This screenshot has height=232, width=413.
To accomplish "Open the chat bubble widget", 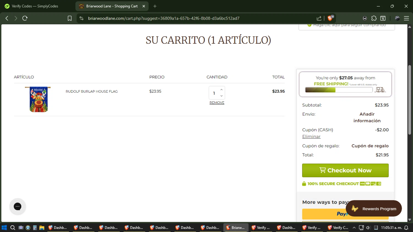I will coord(18,206).
